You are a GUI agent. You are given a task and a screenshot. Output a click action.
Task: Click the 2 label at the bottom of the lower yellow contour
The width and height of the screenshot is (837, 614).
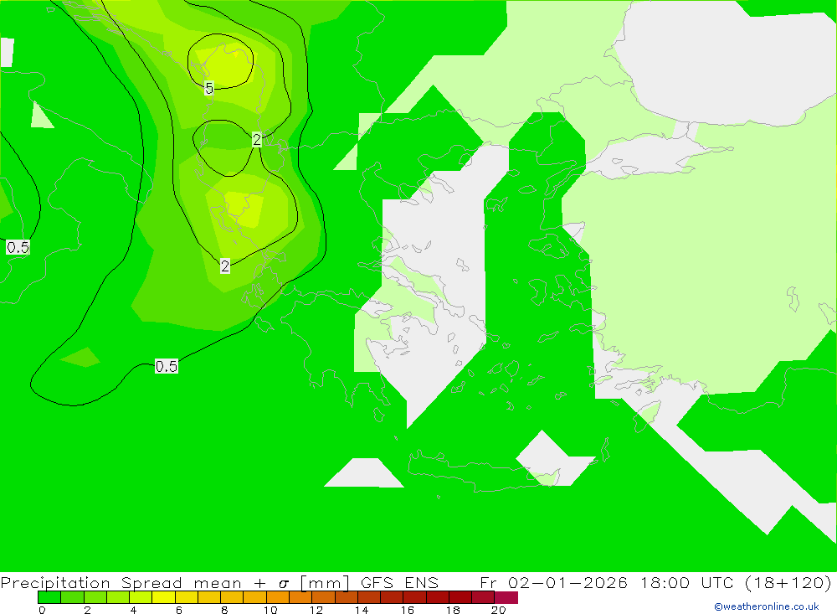point(225,266)
